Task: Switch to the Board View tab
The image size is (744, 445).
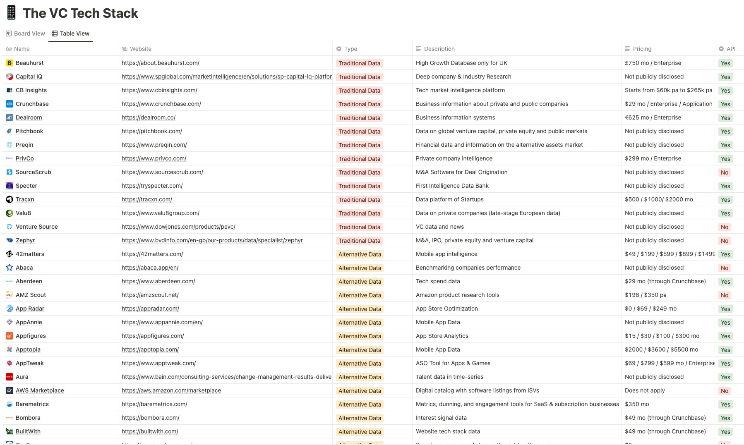Action: (29, 33)
